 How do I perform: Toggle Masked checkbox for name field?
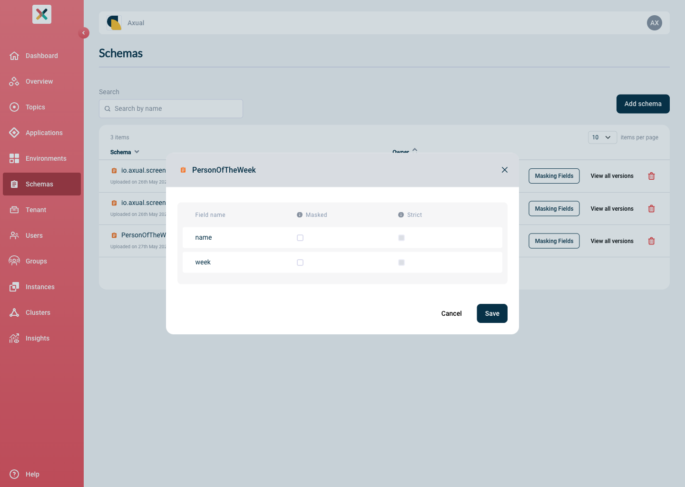[300, 238]
